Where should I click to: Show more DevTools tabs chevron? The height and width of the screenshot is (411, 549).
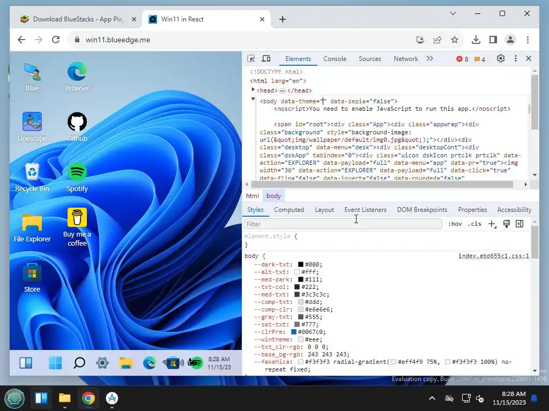pos(430,59)
